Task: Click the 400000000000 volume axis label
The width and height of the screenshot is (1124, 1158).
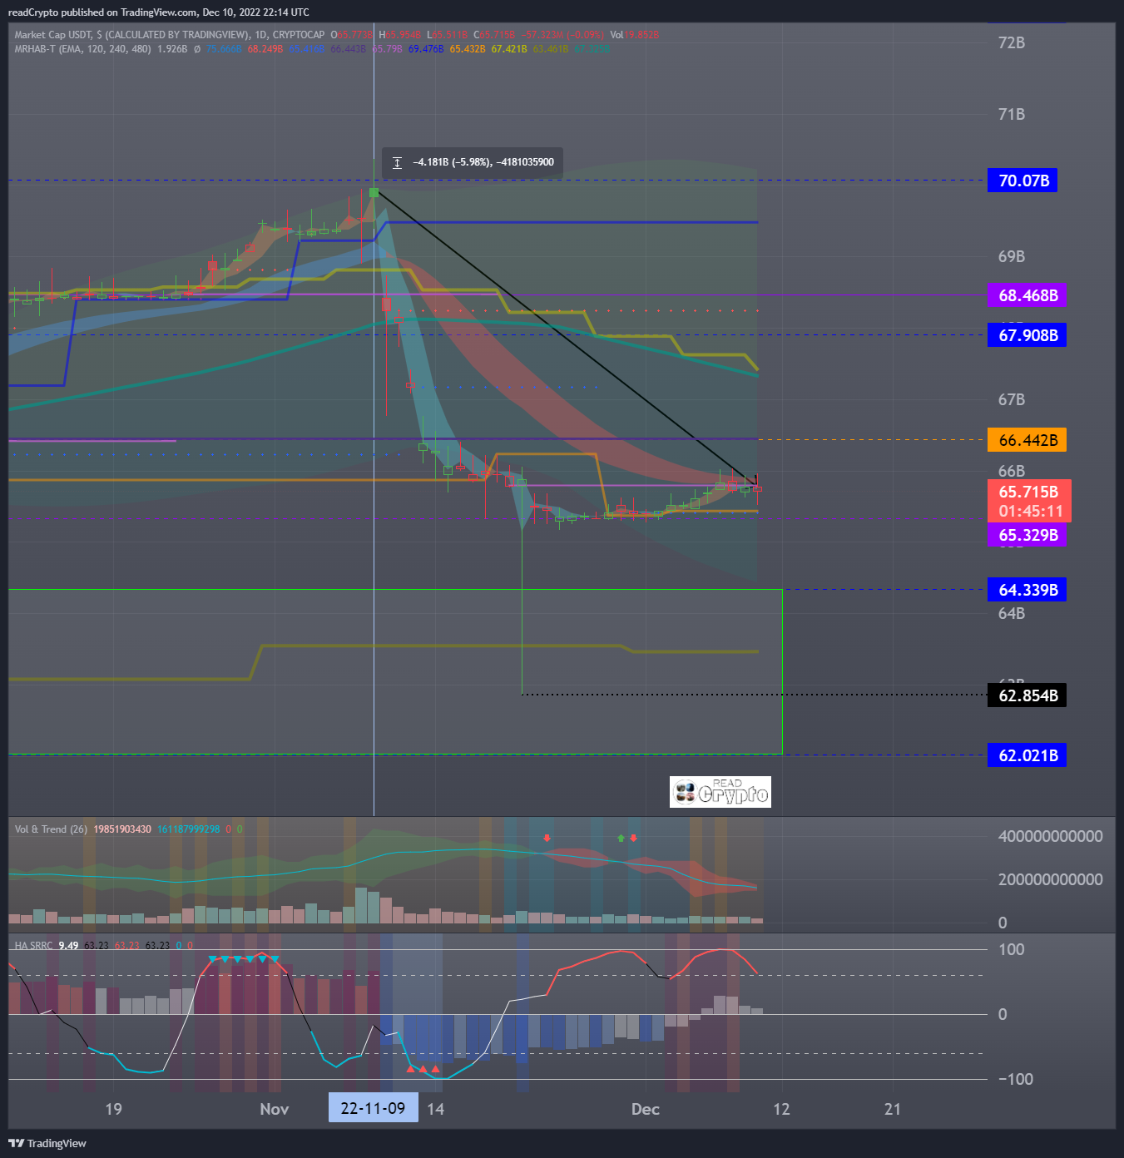Action: pyautogui.click(x=1051, y=836)
